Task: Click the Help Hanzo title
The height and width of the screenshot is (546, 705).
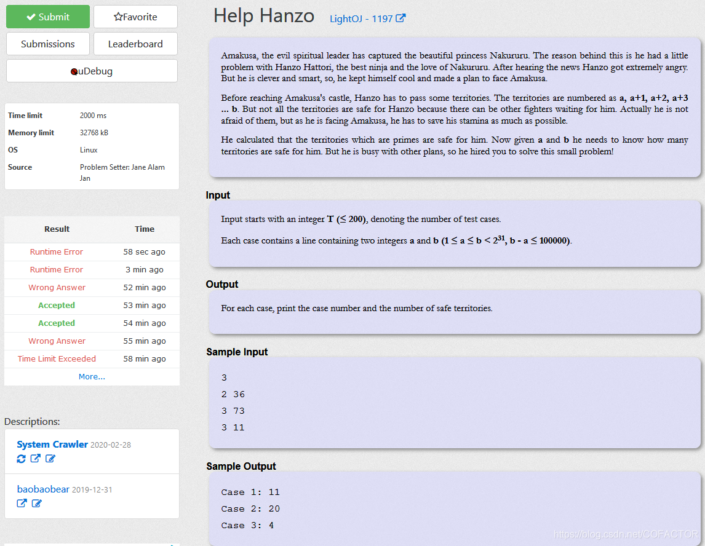Action: [263, 16]
